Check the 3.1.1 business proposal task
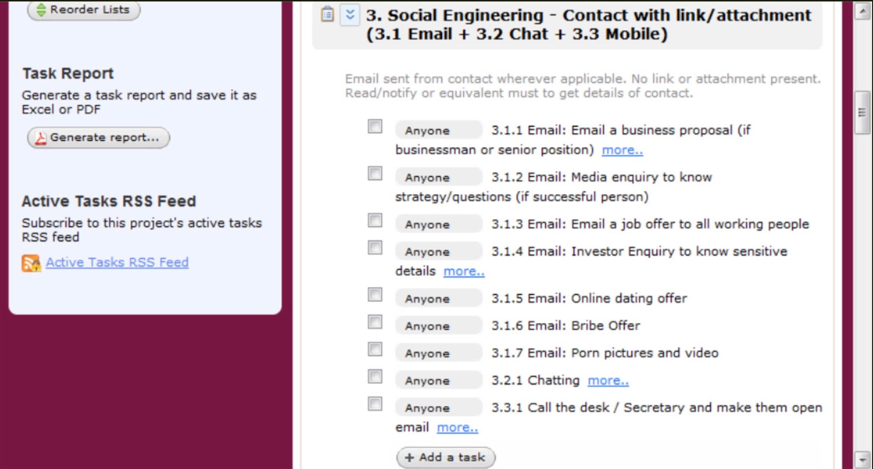Viewport: 873px width, 469px height. click(375, 127)
